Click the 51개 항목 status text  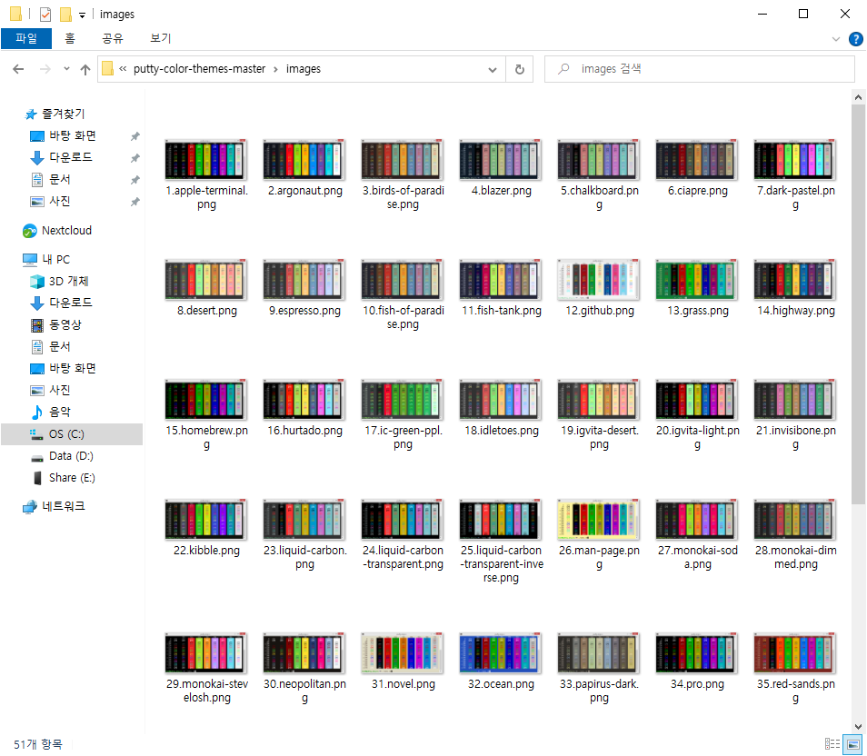point(38,745)
